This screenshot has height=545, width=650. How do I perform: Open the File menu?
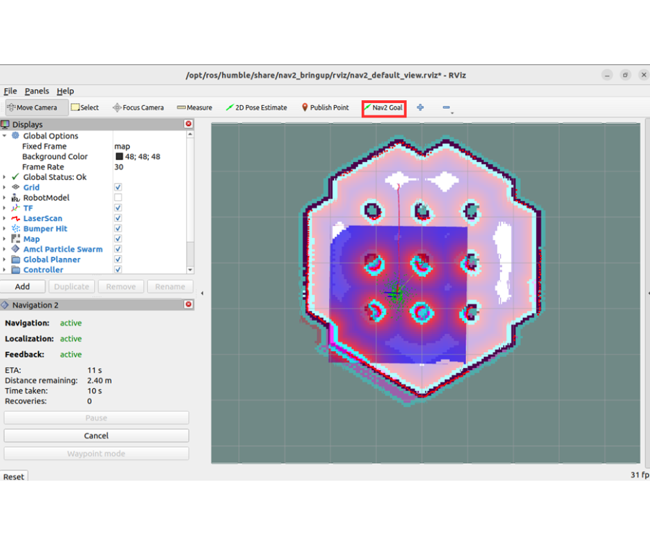(10, 91)
